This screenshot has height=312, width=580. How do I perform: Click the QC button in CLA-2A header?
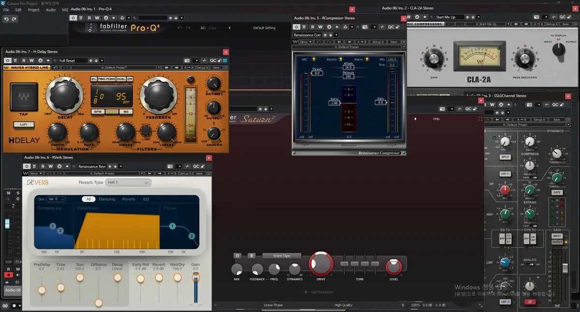point(562,17)
